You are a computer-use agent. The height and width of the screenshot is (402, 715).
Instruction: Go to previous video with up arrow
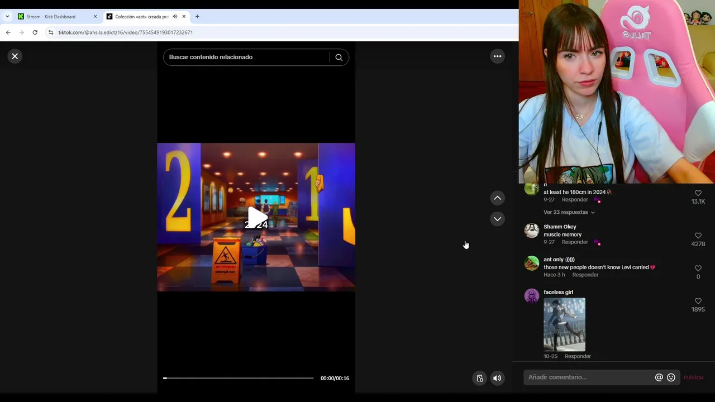coord(497,198)
